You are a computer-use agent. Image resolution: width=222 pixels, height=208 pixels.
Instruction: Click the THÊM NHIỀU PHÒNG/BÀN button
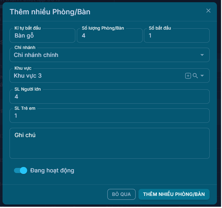coord(174,194)
